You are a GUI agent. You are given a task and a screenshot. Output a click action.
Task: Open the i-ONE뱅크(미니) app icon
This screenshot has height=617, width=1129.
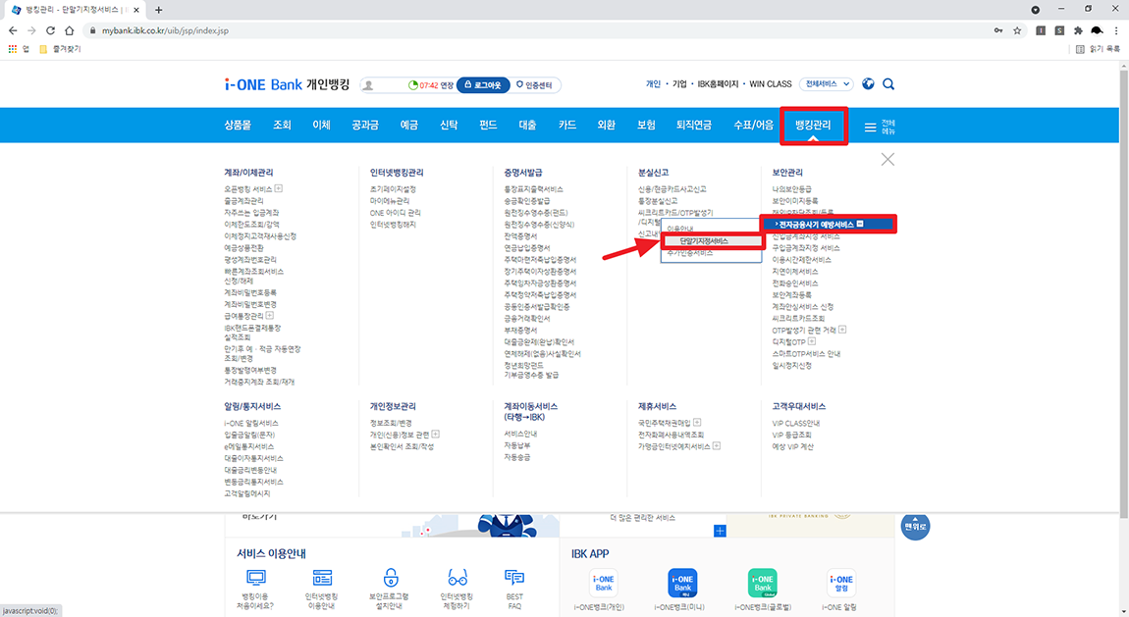[682, 584]
